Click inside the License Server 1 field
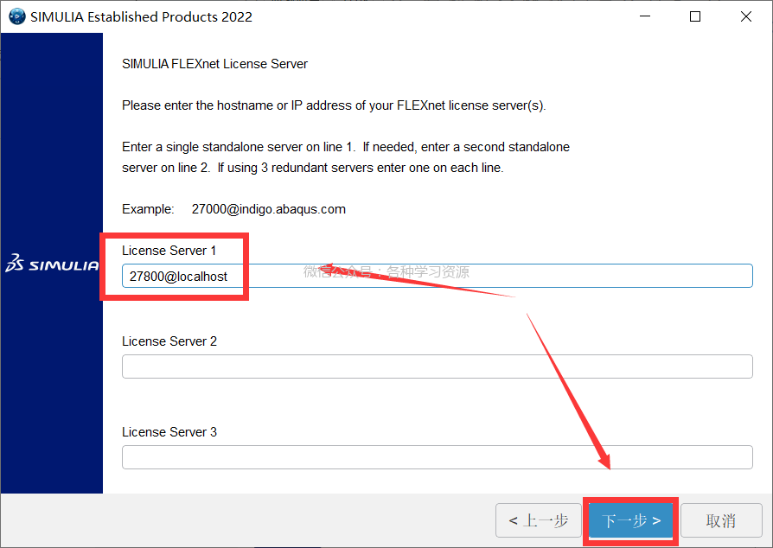Screen dimensions: 773x548 coord(437,276)
